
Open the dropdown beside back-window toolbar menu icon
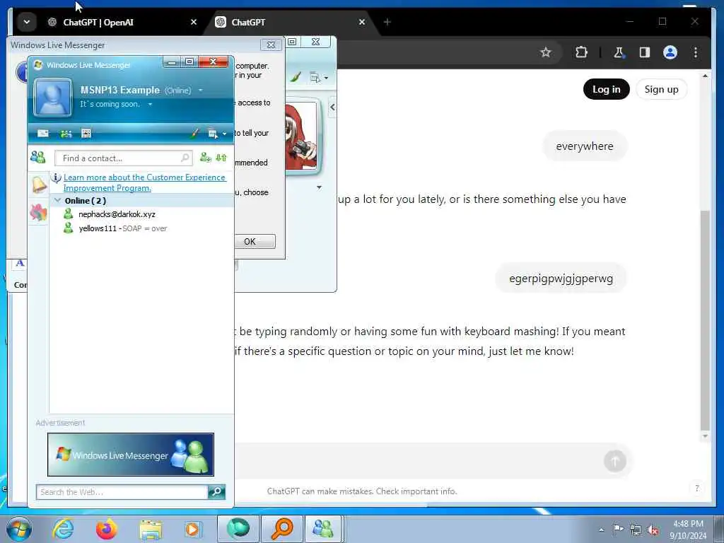pyautogui.click(x=326, y=78)
